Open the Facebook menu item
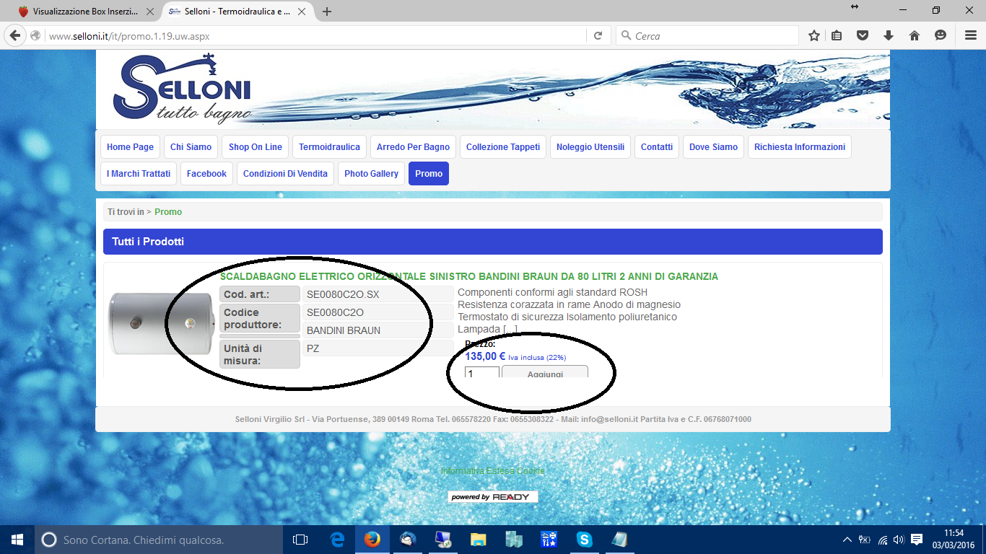The height and width of the screenshot is (554, 986). coord(206,173)
